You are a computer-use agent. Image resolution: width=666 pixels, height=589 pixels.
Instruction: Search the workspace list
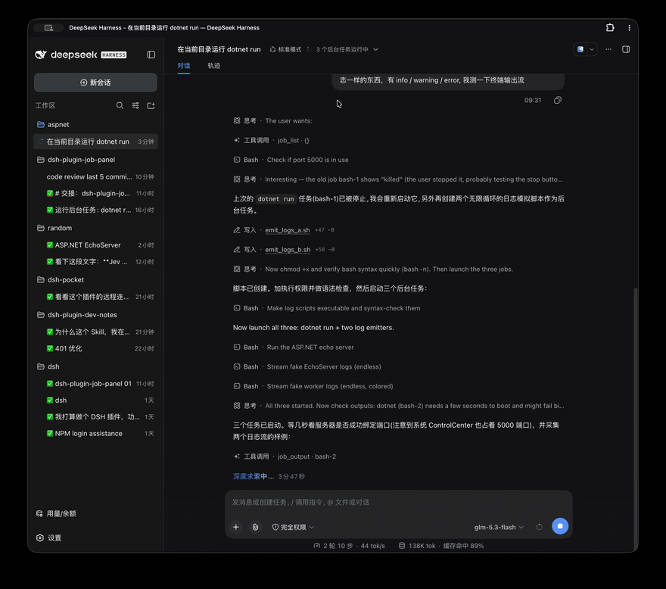pyautogui.click(x=120, y=105)
